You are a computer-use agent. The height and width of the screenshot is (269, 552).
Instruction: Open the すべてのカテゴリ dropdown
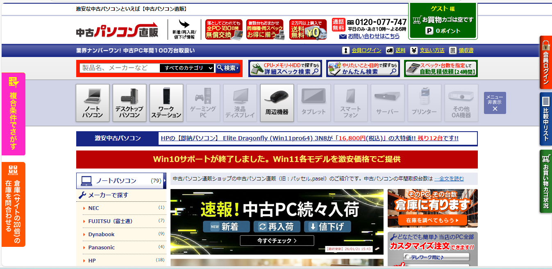coord(187,68)
